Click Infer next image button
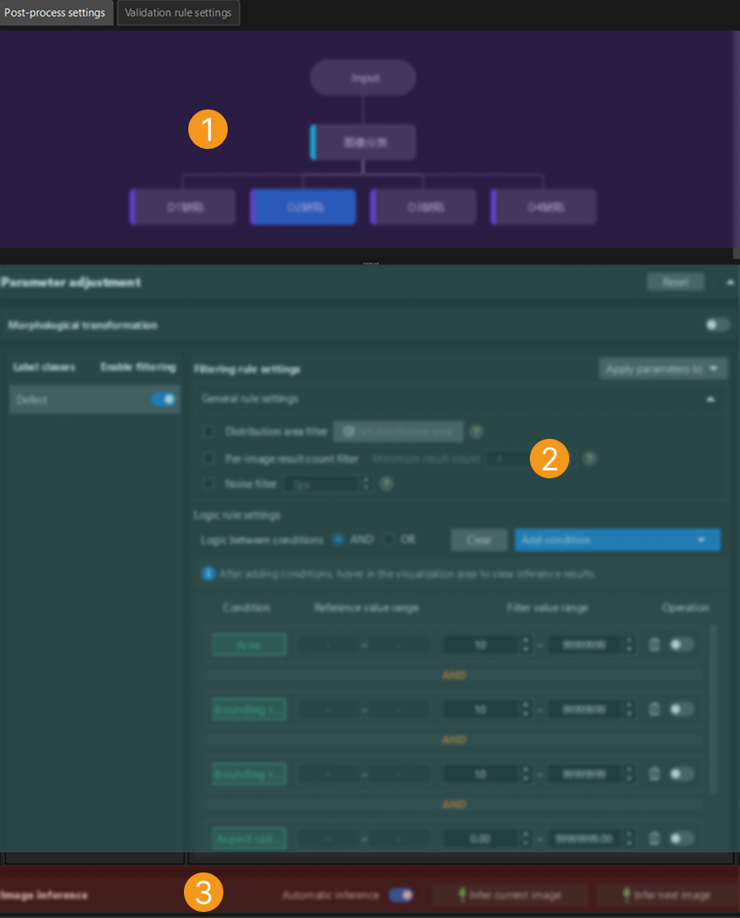The image size is (740, 918). tap(666, 894)
